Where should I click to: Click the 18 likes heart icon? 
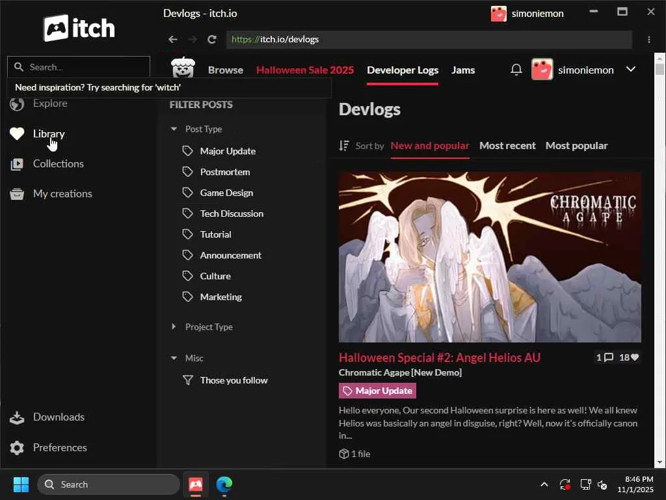[635, 357]
